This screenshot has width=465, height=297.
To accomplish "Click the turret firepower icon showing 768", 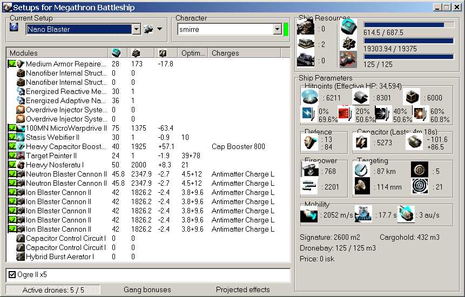I will pyautogui.click(x=309, y=170).
